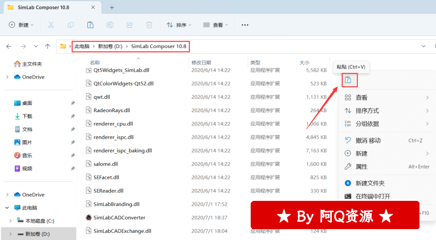Screen dimensions: 436x240
Task: Open 查看 submenu in context menu
Action: (x=386, y=98)
